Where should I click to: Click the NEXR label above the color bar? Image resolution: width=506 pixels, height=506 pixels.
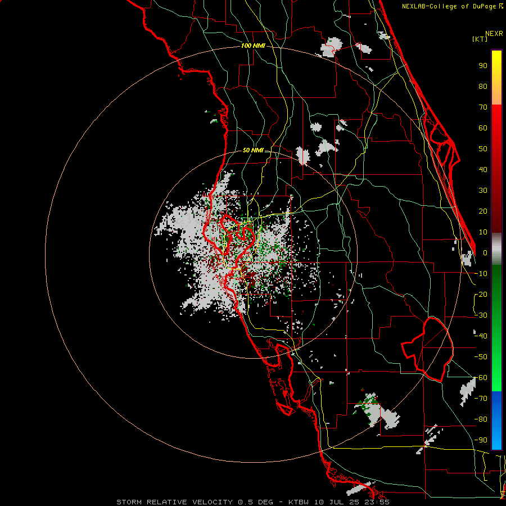coord(494,34)
